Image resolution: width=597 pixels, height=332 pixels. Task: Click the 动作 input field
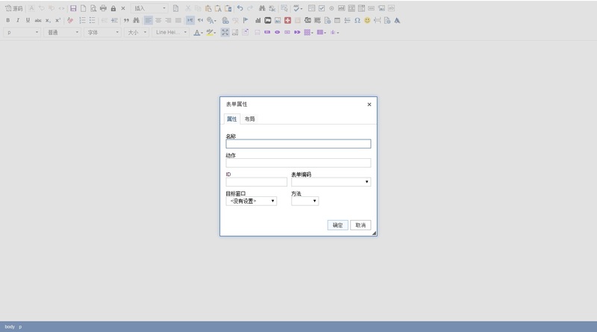coord(298,163)
